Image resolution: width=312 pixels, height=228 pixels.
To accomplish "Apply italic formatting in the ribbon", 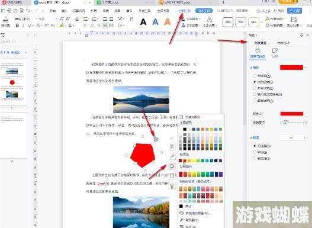I will coord(24,25).
